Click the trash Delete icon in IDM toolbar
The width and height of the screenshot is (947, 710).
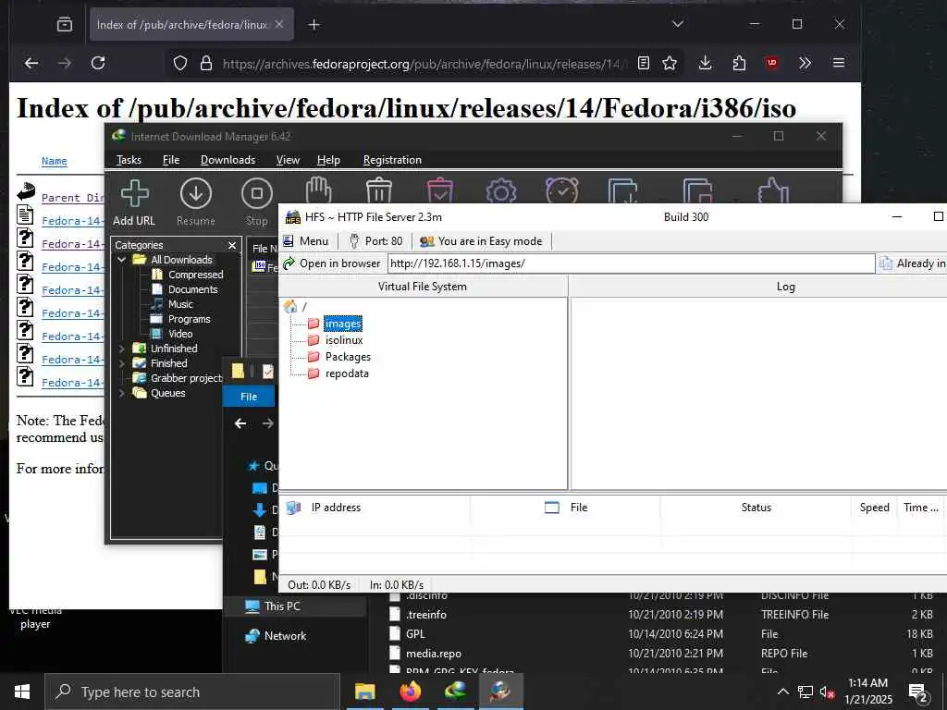coord(379,190)
